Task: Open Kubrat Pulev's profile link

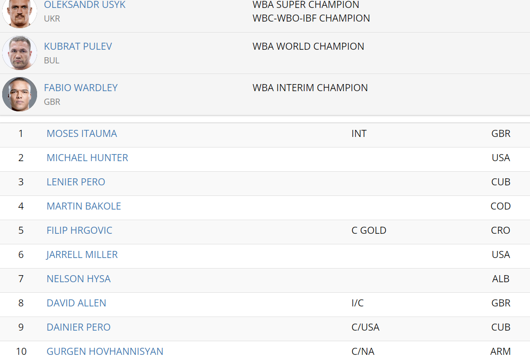Action: tap(78, 46)
